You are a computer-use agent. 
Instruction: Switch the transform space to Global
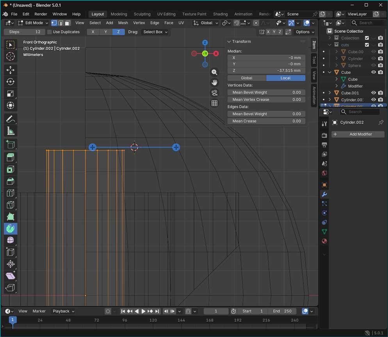(246, 78)
